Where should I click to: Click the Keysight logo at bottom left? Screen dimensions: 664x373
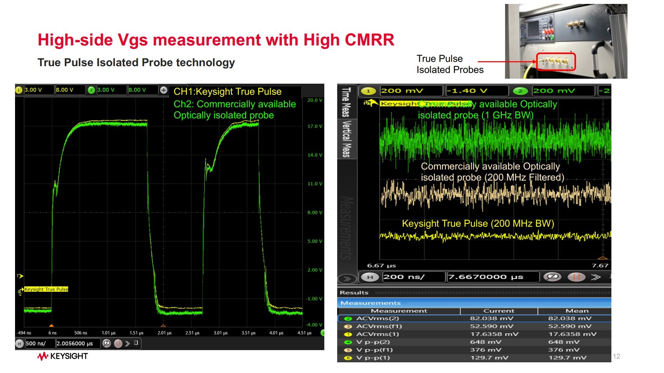pyautogui.click(x=63, y=356)
